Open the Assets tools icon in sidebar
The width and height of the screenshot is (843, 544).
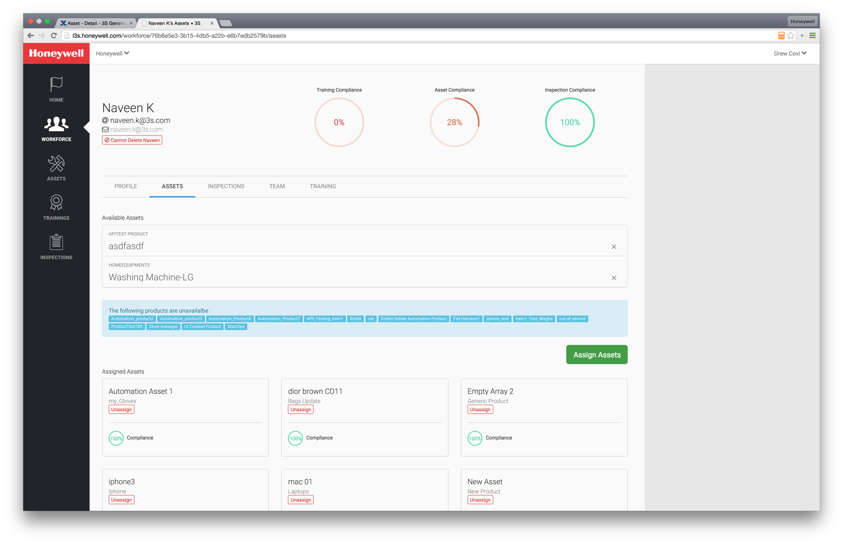(x=56, y=164)
